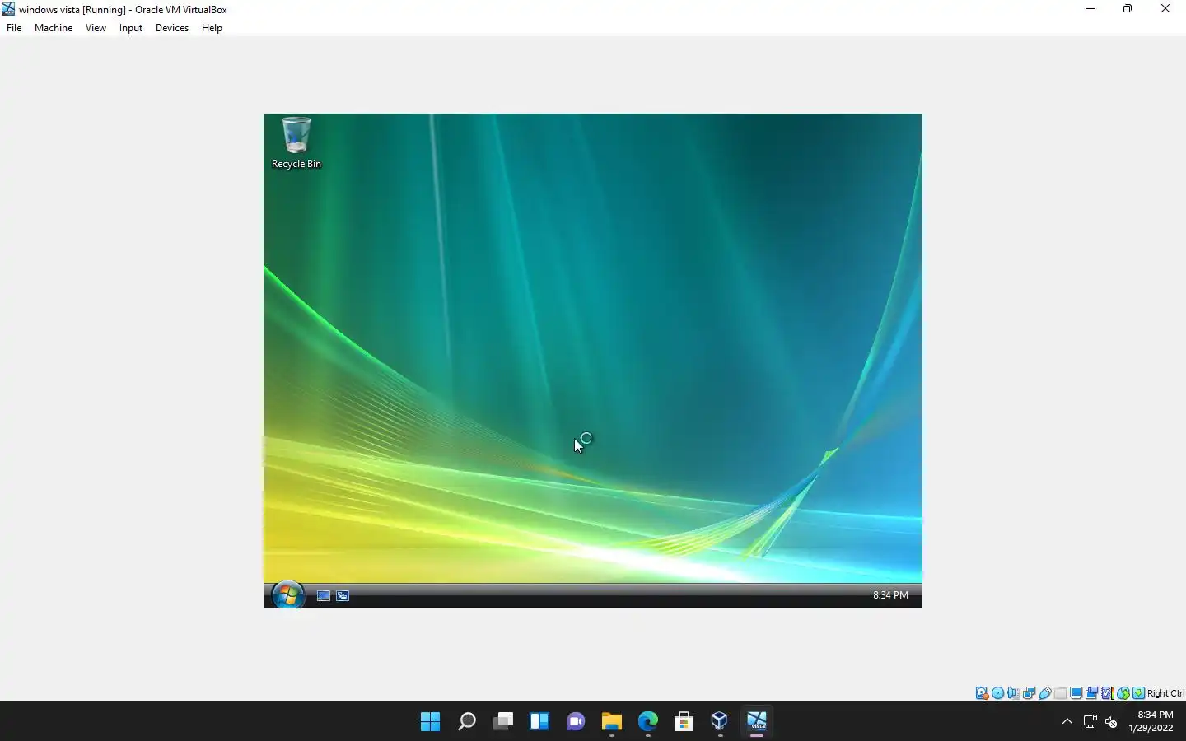The image size is (1186, 741).
Task: Open the Machine menu
Action: (x=54, y=28)
